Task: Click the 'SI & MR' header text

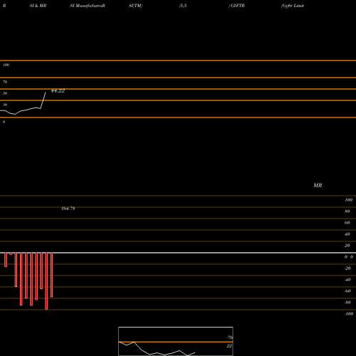Action: [x=38, y=6]
